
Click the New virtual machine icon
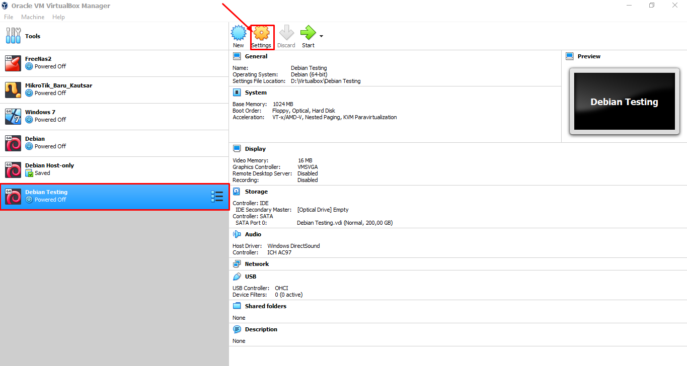coord(239,33)
